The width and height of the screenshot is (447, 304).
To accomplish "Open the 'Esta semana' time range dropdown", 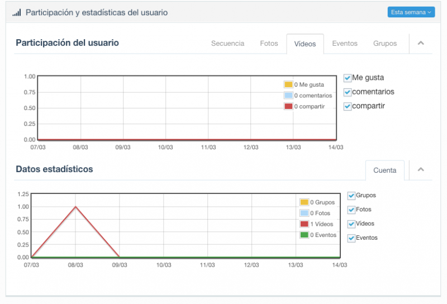I will tap(411, 12).
